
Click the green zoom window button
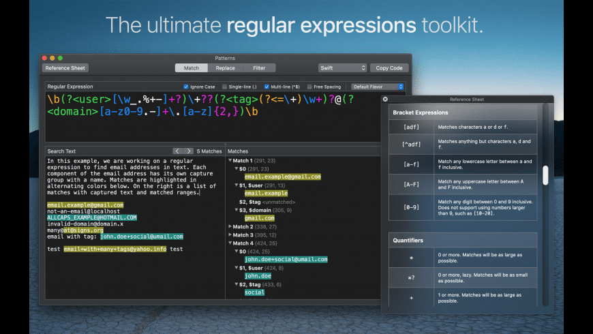(x=60, y=58)
